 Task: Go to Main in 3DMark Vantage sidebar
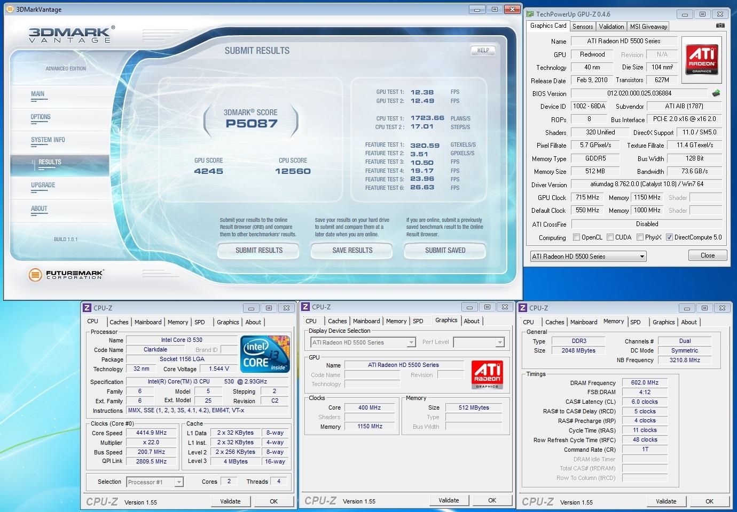click(37, 94)
